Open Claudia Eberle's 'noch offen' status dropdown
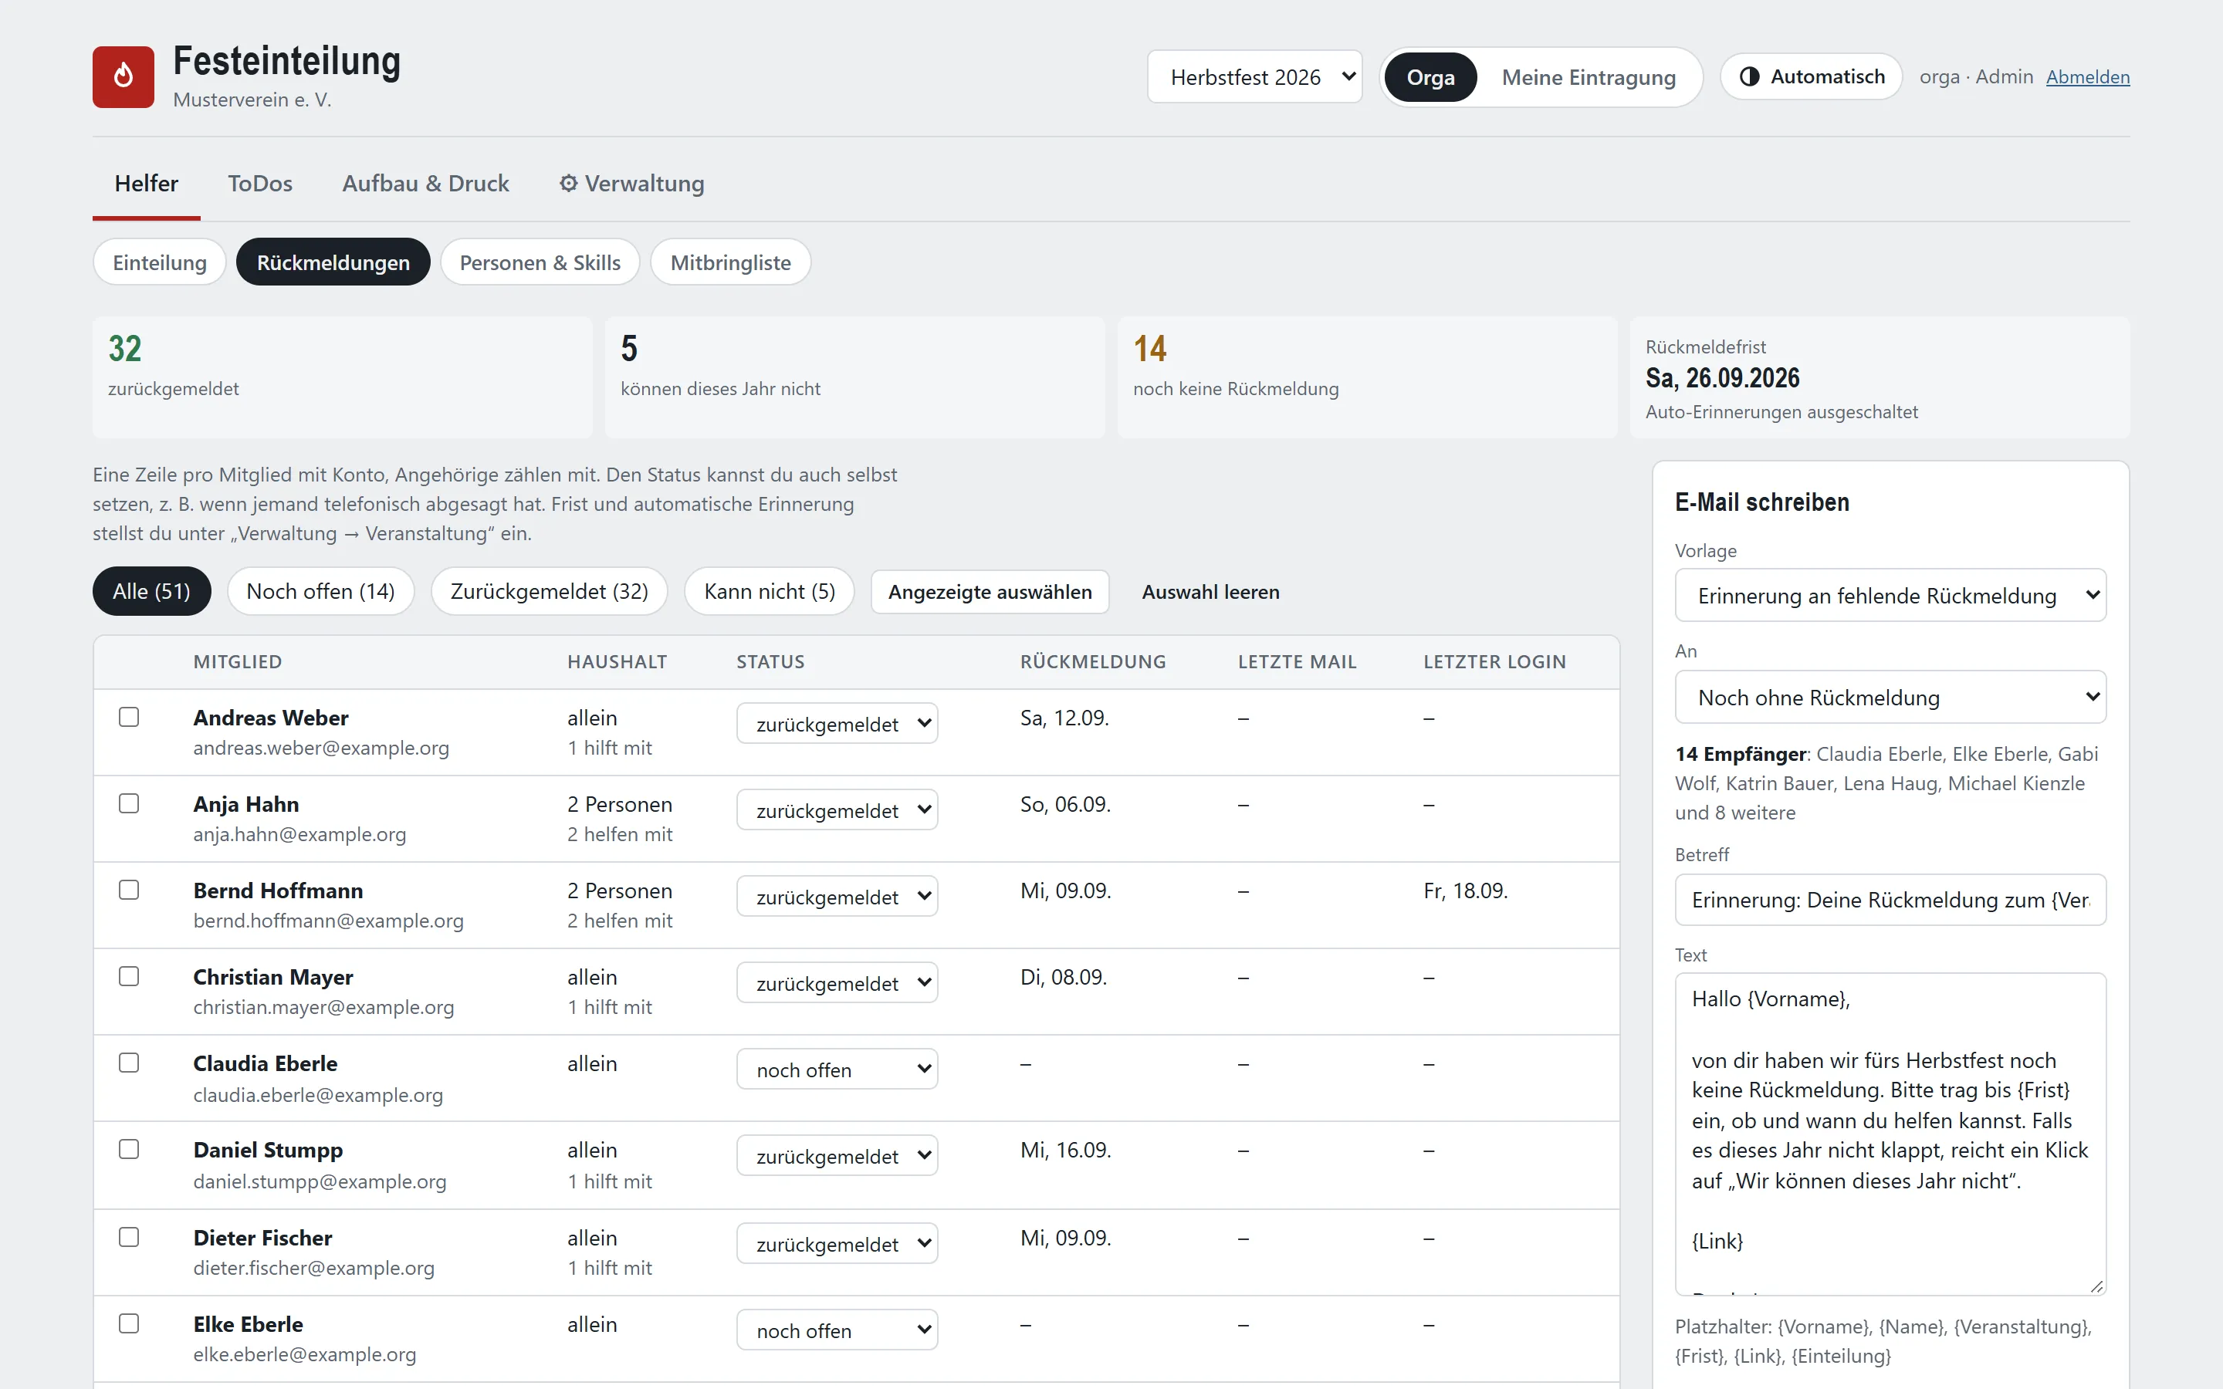The image size is (2223, 1389). (837, 1070)
